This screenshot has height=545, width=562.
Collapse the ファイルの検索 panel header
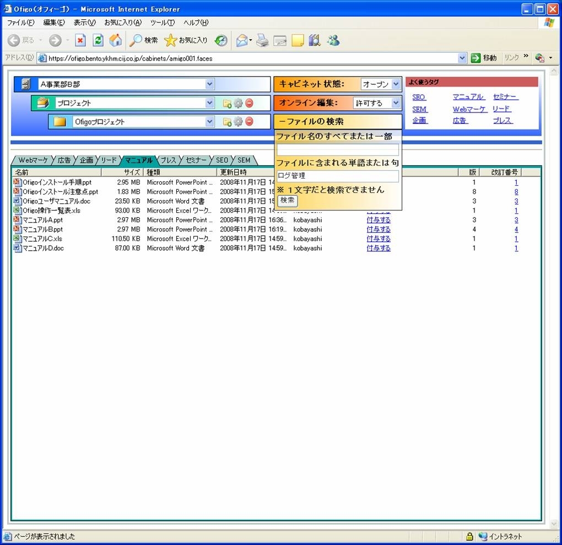338,122
